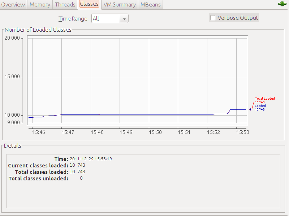The image size is (289, 216).
Task: Click the Total classes unloaded value
Action: pyautogui.click(x=81, y=178)
